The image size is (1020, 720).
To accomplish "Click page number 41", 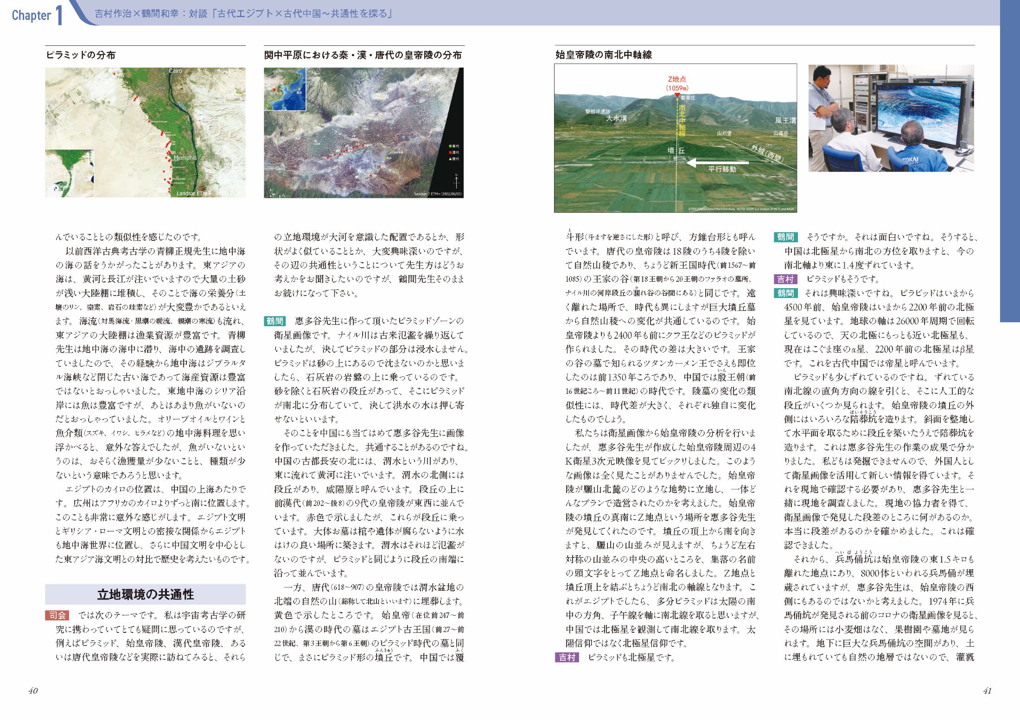I will pyautogui.click(x=987, y=691).
